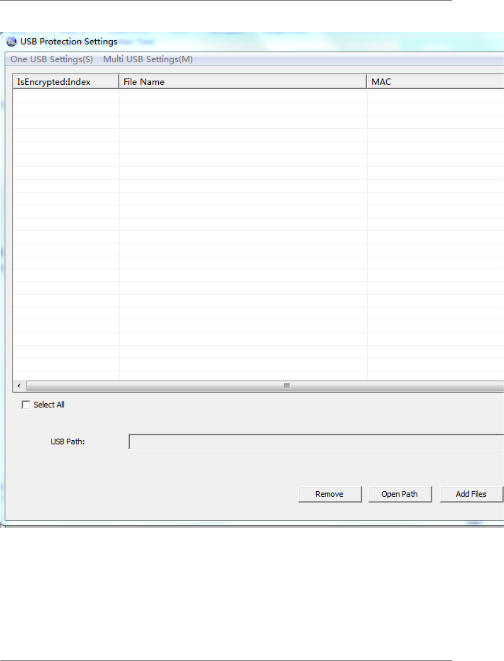Tick the Select All checkbox
This screenshot has height=661, width=504.
[26, 405]
